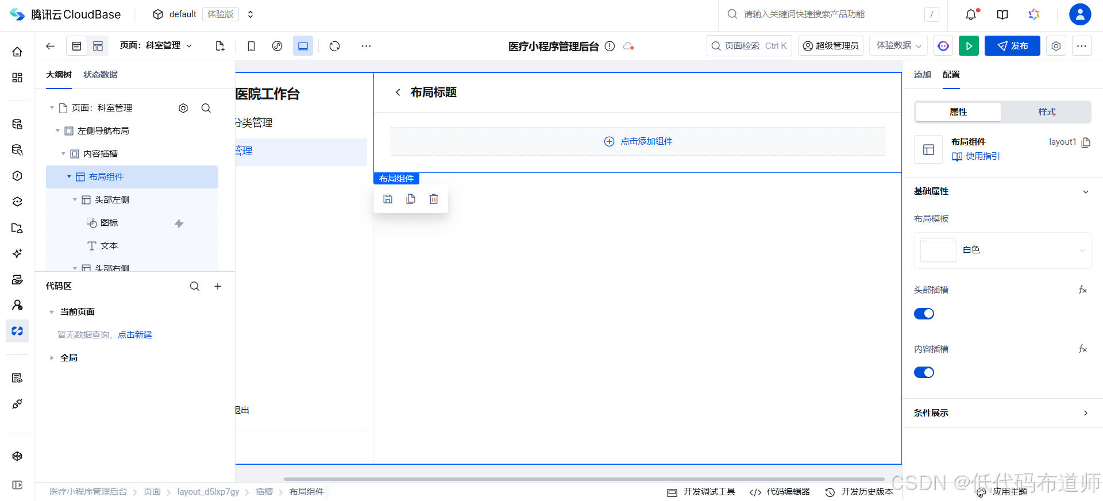Click the green preview run button
Screen dimensions: 1103x501
(x=969, y=46)
